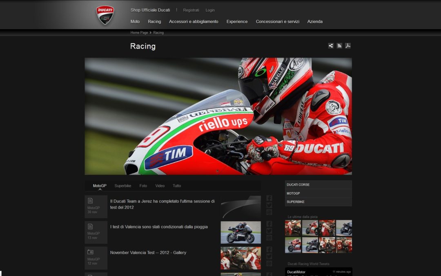The height and width of the screenshot is (276, 441).
Task: Open the Jerez 2012 test article headline
Action: (162, 204)
